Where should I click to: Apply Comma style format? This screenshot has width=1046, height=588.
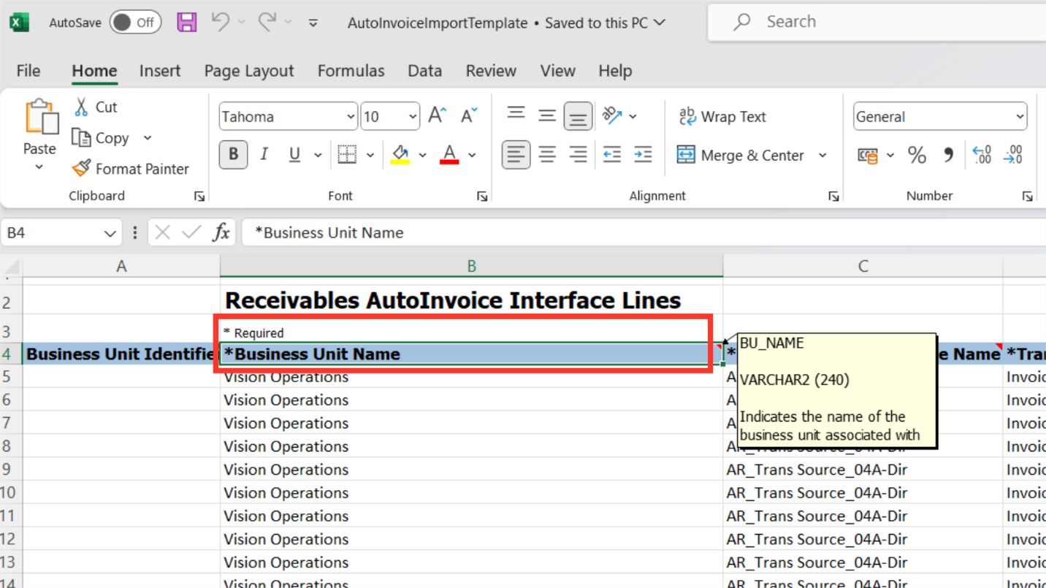click(948, 155)
